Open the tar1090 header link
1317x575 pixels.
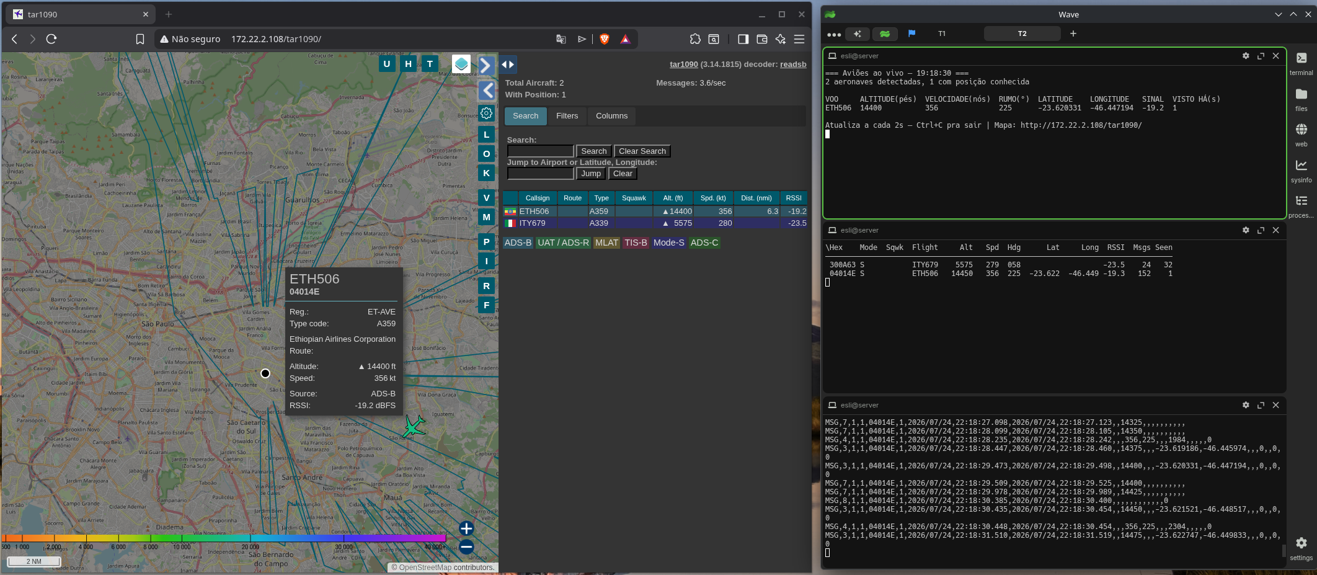click(x=684, y=65)
